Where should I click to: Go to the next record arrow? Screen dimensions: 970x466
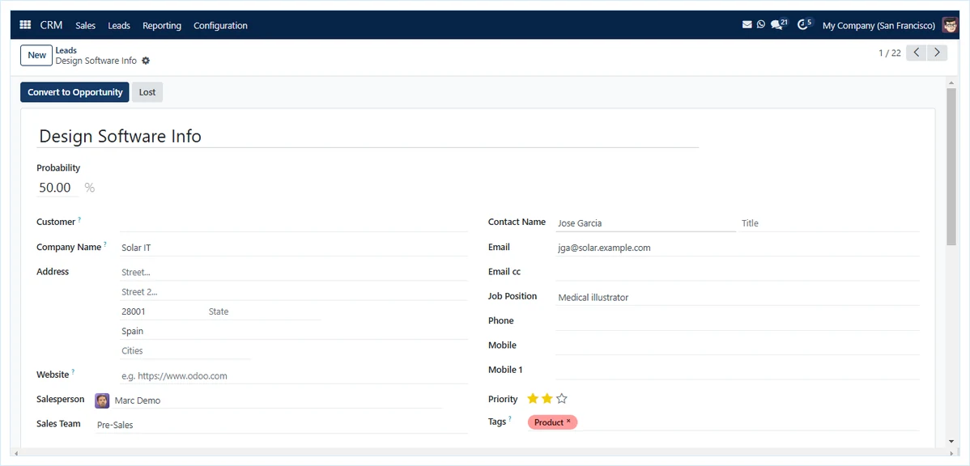coord(938,53)
